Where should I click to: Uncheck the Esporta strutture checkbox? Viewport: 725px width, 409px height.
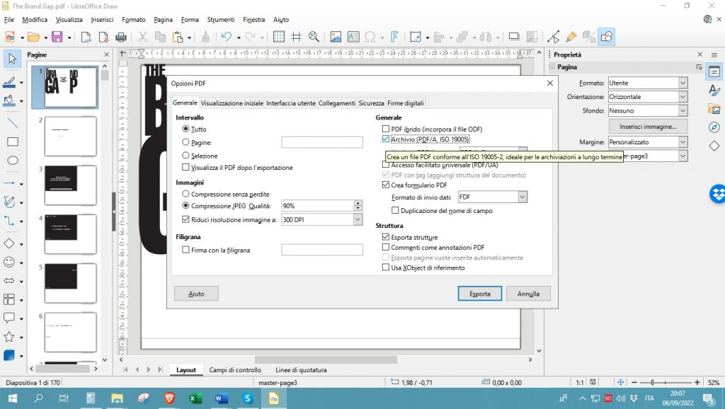click(x=386, y=237)
